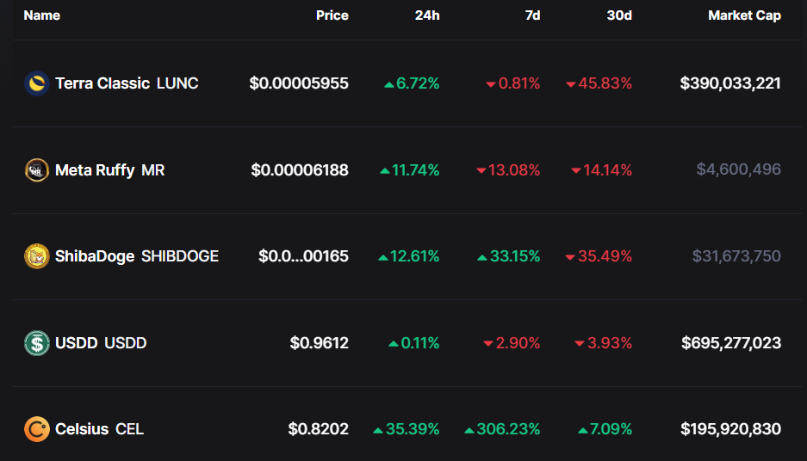
Task: Sort by 30d change column
Action: [x=619, y=15]
